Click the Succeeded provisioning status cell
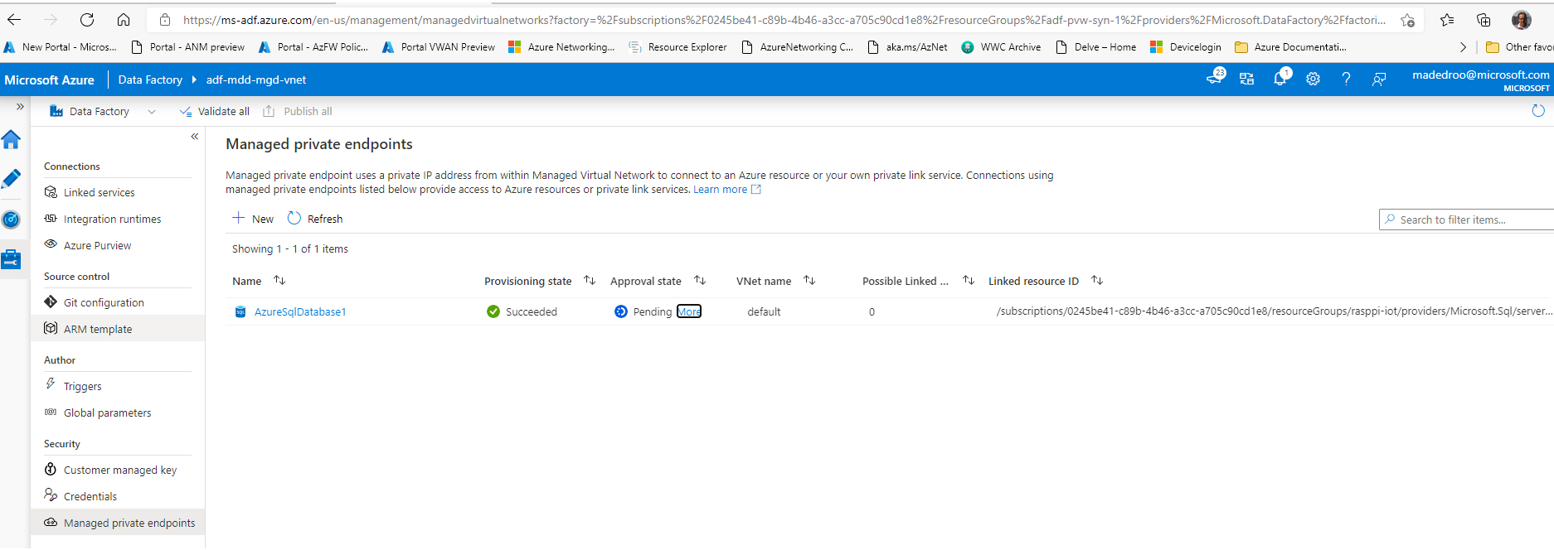The height and width of the screenshot is (550, 1554). [522, 312]
